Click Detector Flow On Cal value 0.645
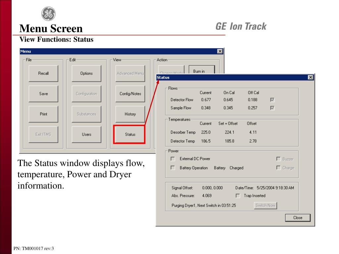Screen dimensions: 339x254 pos(228,100)
